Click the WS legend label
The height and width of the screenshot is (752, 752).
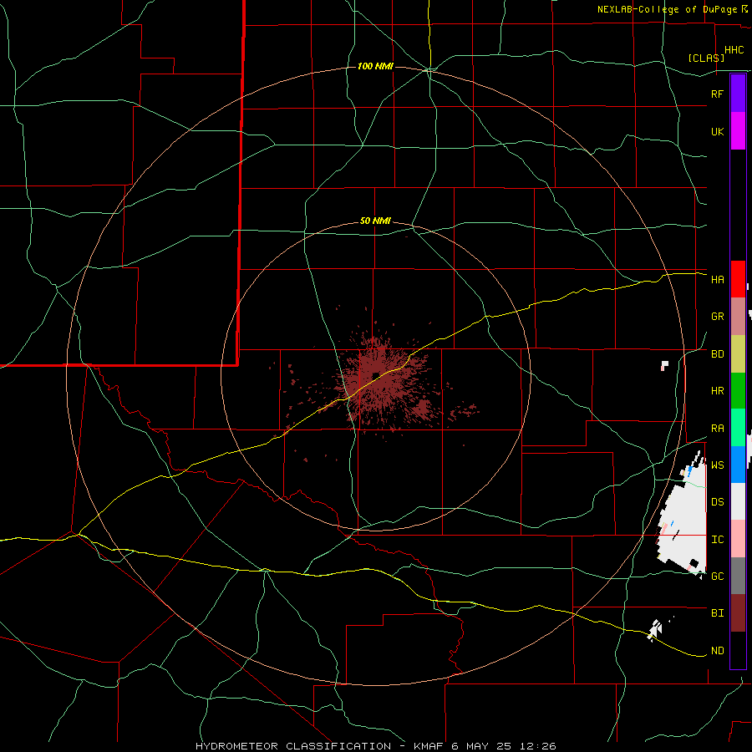tap(717, 465)
